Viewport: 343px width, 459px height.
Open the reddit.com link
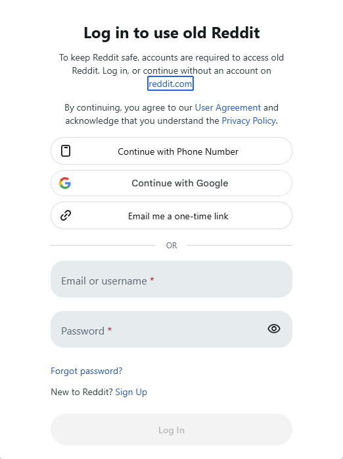[x=170, y=84]
